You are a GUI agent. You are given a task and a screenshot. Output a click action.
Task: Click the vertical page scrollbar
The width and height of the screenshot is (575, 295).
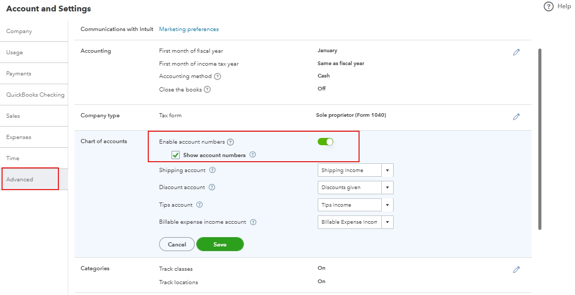pos(540,139)
